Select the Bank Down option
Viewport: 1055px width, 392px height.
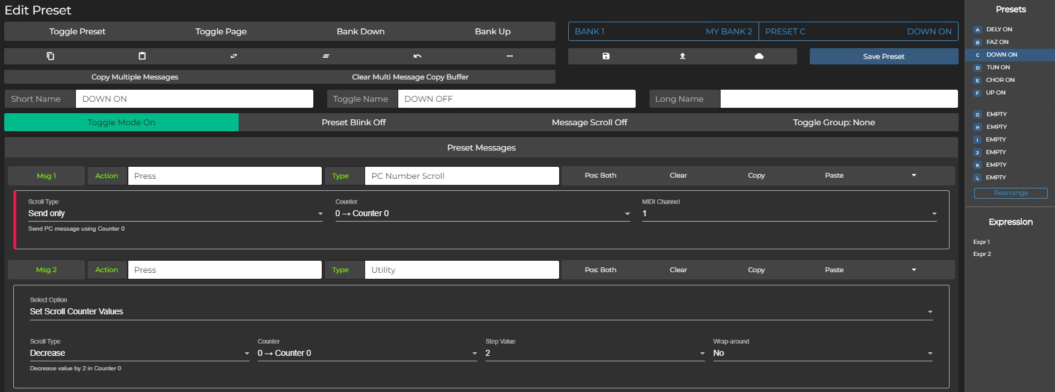pos(360,31)
